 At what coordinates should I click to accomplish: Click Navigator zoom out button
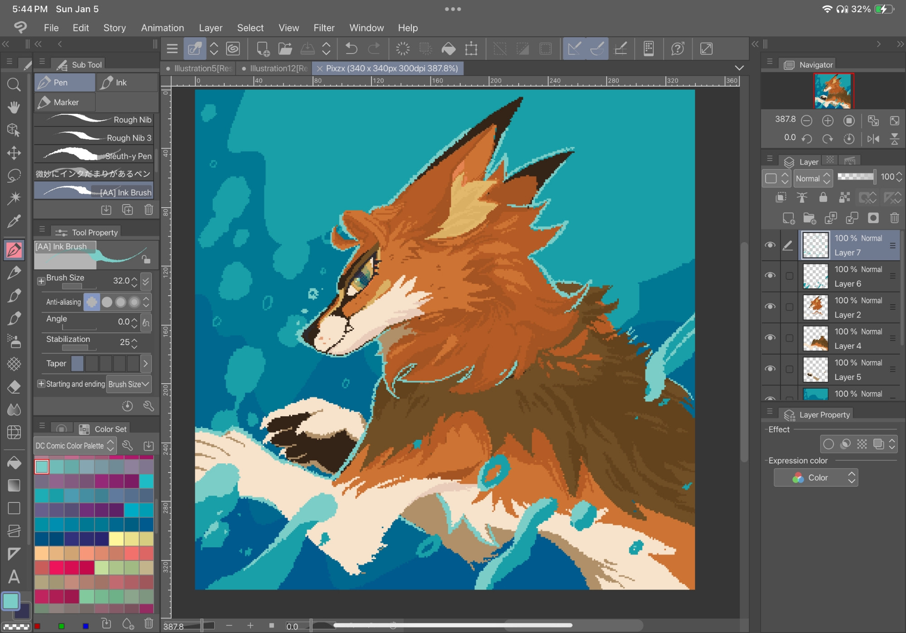[x=806, y=121]
